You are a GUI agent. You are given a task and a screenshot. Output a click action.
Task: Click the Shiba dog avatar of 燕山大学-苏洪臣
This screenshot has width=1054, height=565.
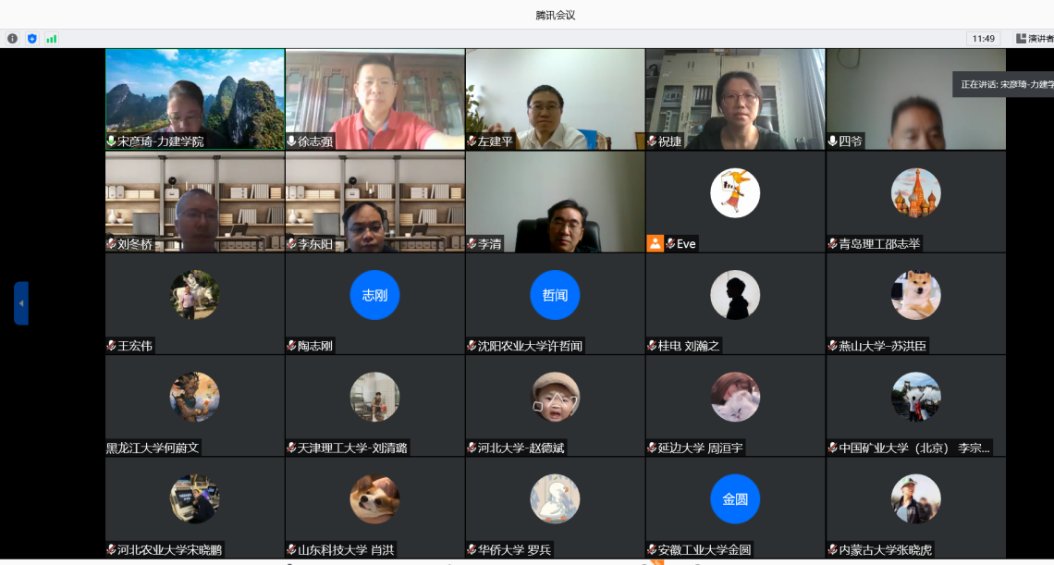pos(915,295)
